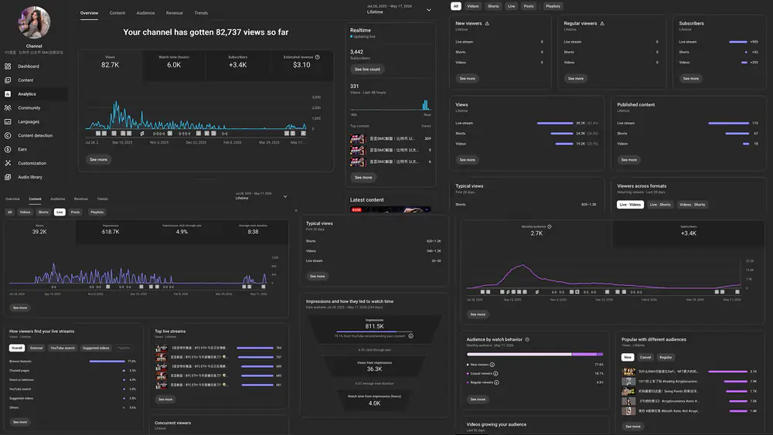Open Dashboard from the sidebar icon

tap(8, 66)
